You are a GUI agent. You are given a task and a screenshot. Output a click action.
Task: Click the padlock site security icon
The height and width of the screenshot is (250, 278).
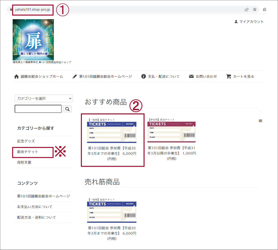11,10
